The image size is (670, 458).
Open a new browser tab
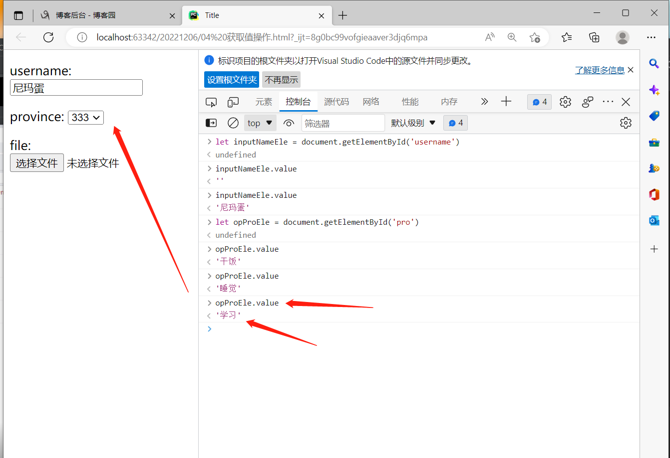click(x=342, y=15)
